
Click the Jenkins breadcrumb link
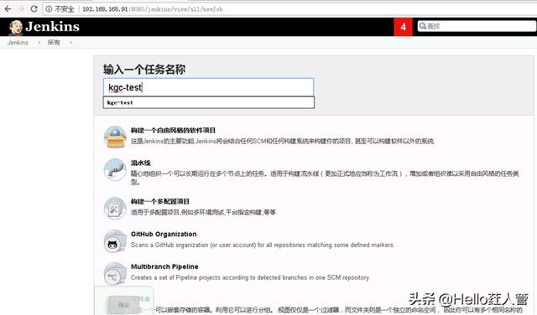(18, 43)
